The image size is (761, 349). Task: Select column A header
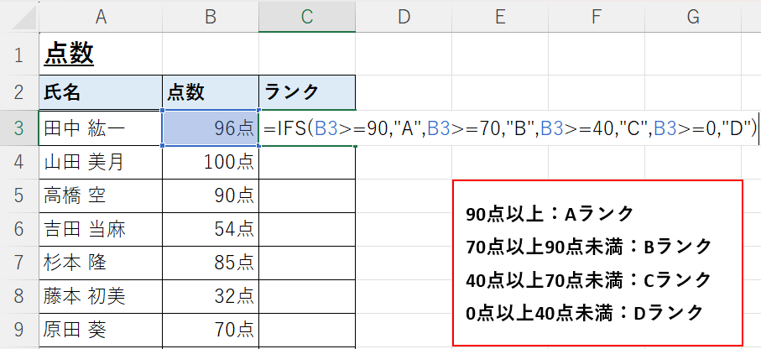click(x=101, y=16)
